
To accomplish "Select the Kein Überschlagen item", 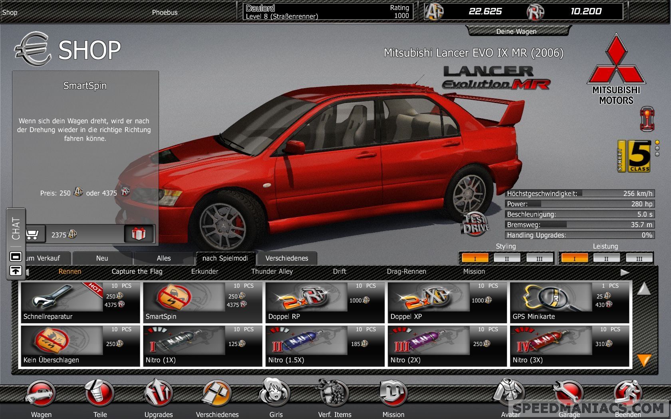I will tap(80, 346).
